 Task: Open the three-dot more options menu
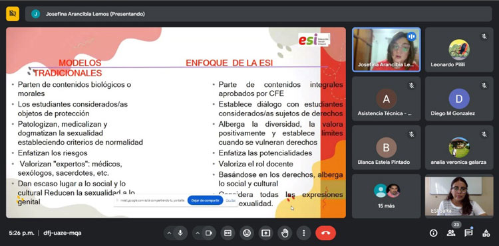[x=303, y=233]
